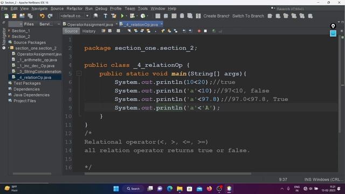Click the red macro recording icon
The image size is (345, 194).
click(x=199, y=31)
